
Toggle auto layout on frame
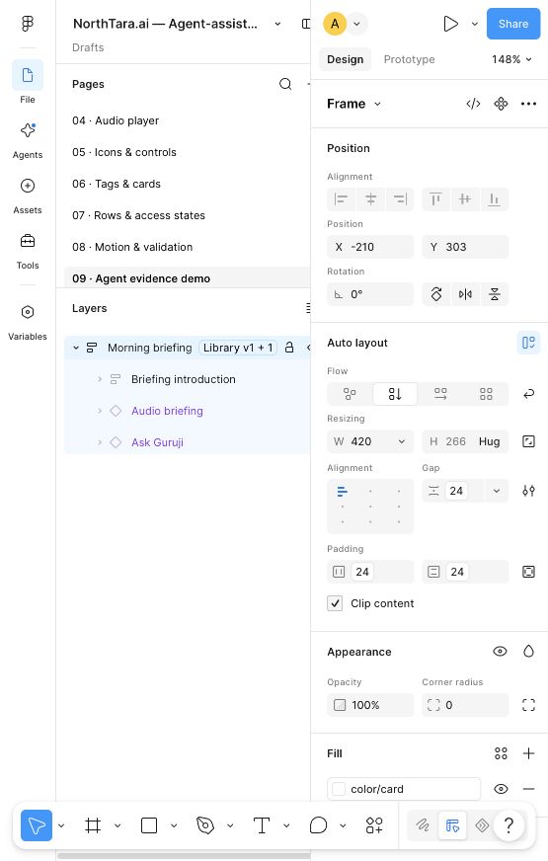click(x=528, y=343)
